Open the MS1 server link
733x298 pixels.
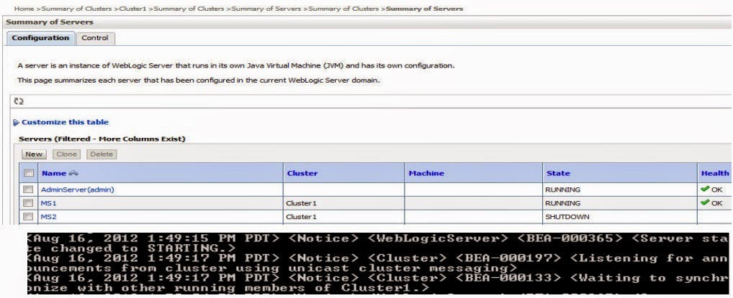(49, 203)
